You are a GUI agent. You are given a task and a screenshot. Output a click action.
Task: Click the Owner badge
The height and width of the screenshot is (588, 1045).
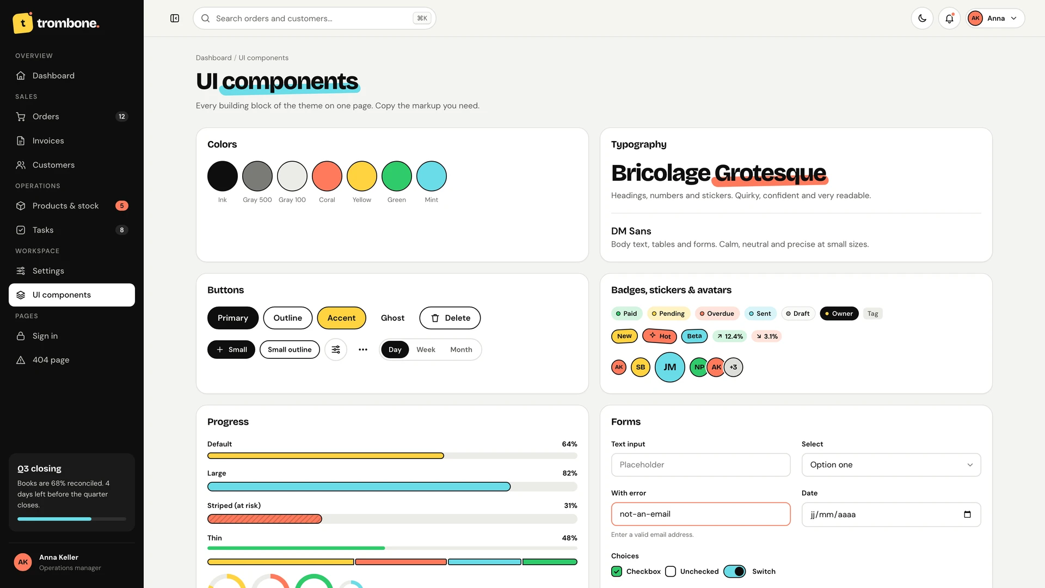pyautogui.click(x=839, y=314)
